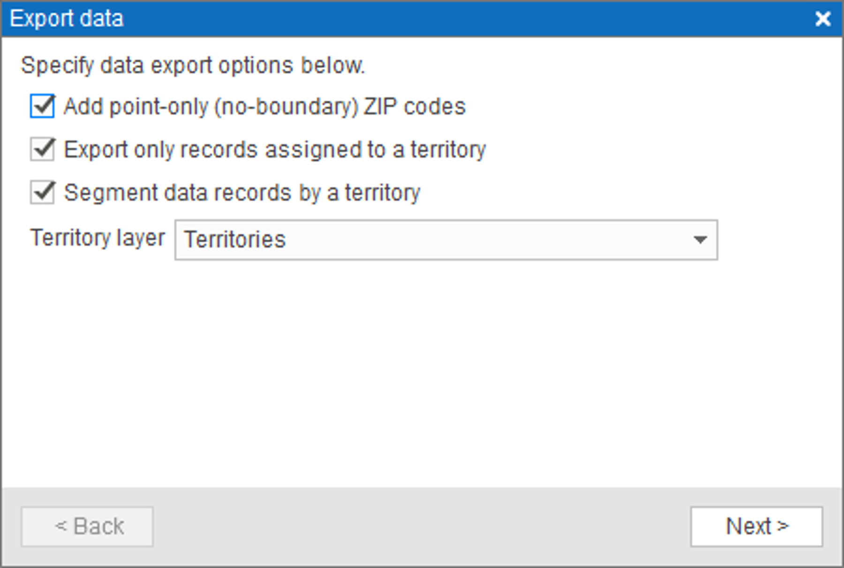Proceed with the Next > button

click(756, 526)
